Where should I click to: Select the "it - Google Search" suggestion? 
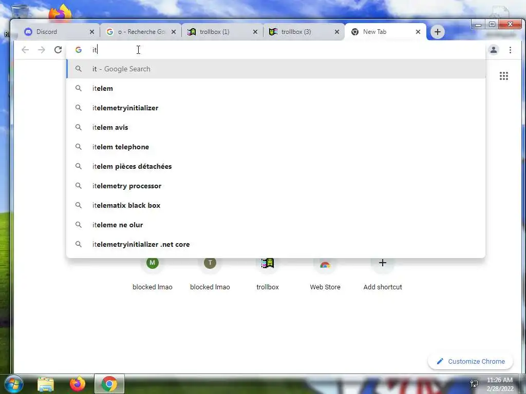276,69
